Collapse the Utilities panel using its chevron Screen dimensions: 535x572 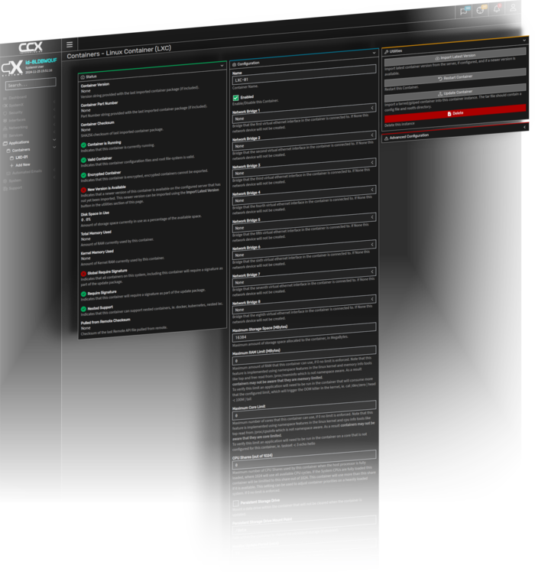(x=524, y=40)
